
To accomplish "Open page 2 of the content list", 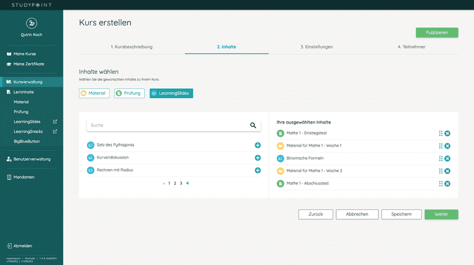I will pyautogui.click(x=175, y=183).
